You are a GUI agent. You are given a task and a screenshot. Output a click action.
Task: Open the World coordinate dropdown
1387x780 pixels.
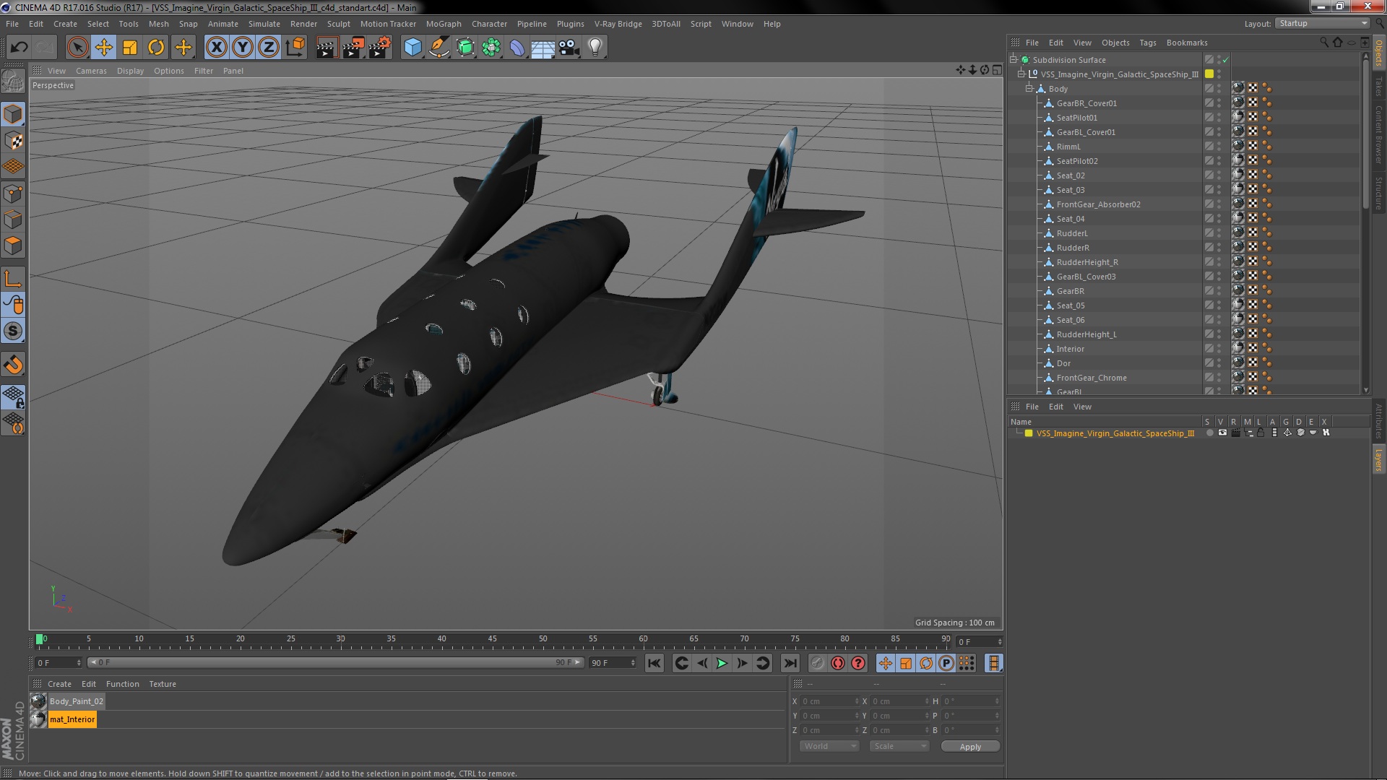pyautogui.click(x=829, y=746)
